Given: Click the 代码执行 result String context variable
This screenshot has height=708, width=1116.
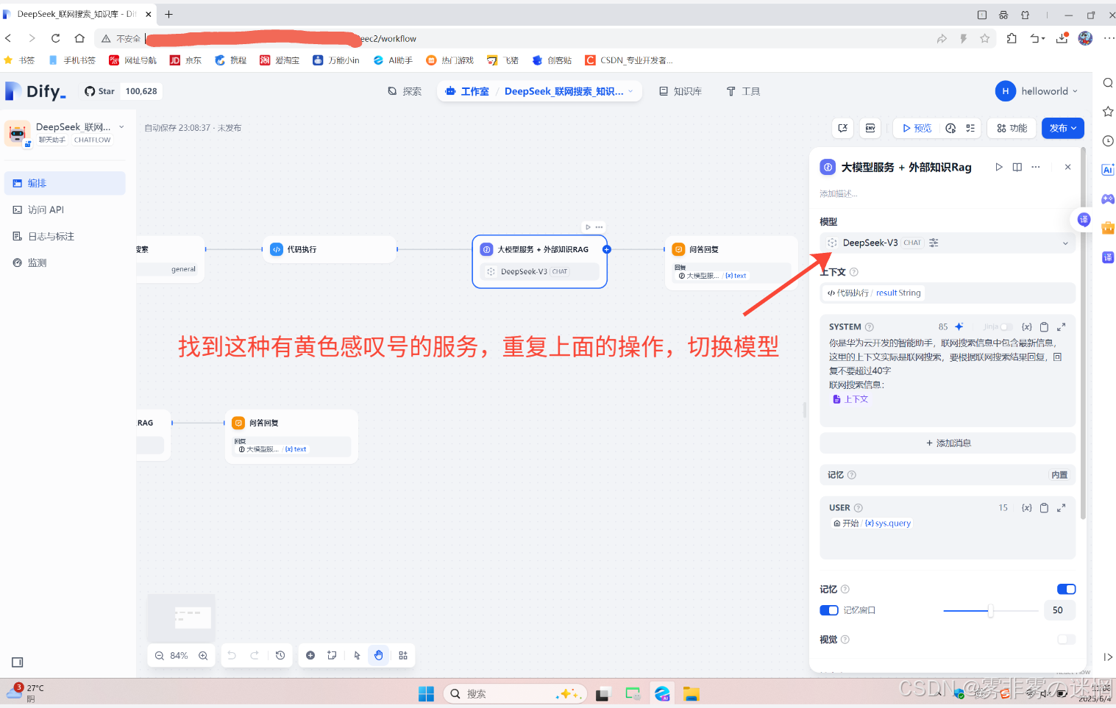Looking at the screenshot, I should tap(874, 293).
